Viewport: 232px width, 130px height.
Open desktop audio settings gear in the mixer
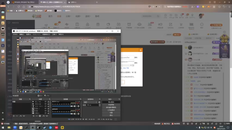(78, 114)
